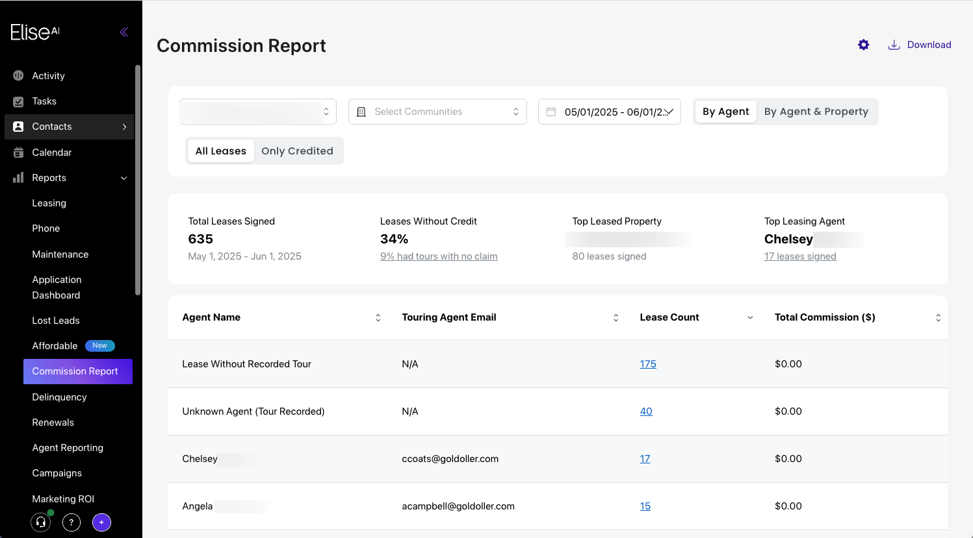Click the Contacts person icon
The width and height of the screenshot is (973, 538).
coord(18,127)
